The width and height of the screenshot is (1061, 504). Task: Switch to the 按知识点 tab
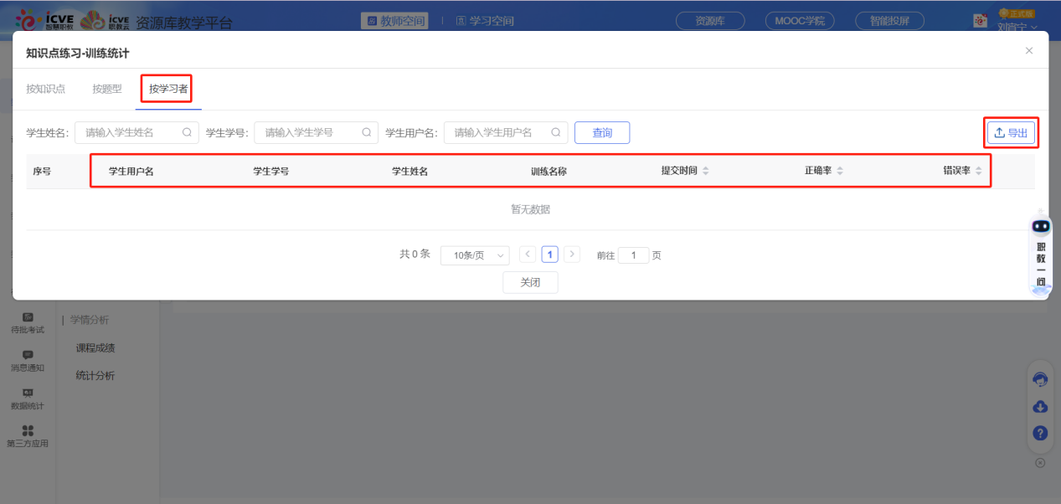tap(45, 89)
